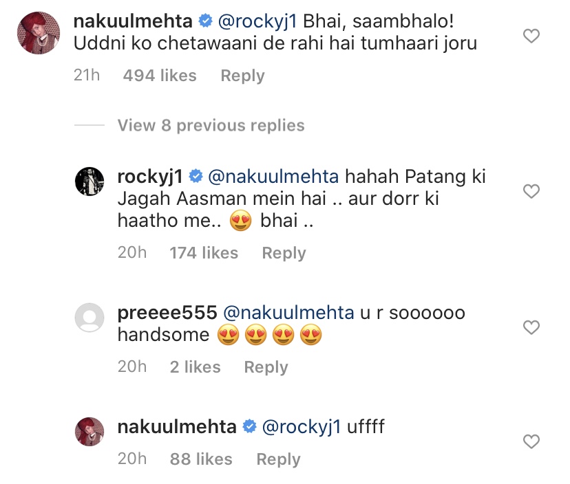Like rockyj1's Patang comment with heart

click(x=531, y=191)
